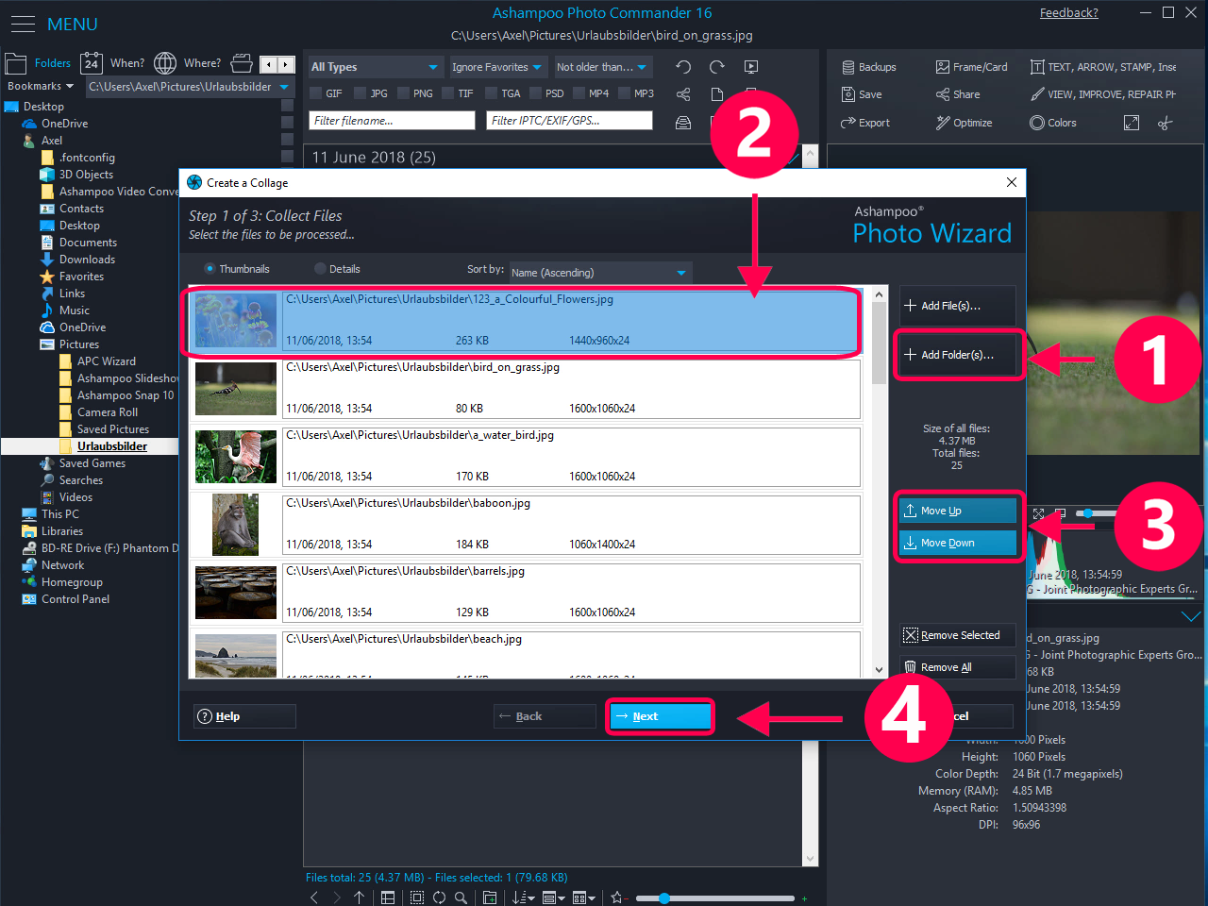This screenshot has height=906, width=1208.
Task: Toggle the TIF file type checkbox
Action: [448, 93]
